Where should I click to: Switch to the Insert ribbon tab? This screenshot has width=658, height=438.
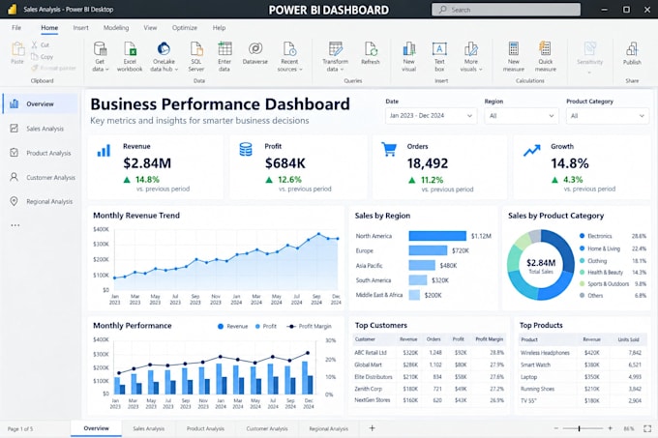[80, 28]
